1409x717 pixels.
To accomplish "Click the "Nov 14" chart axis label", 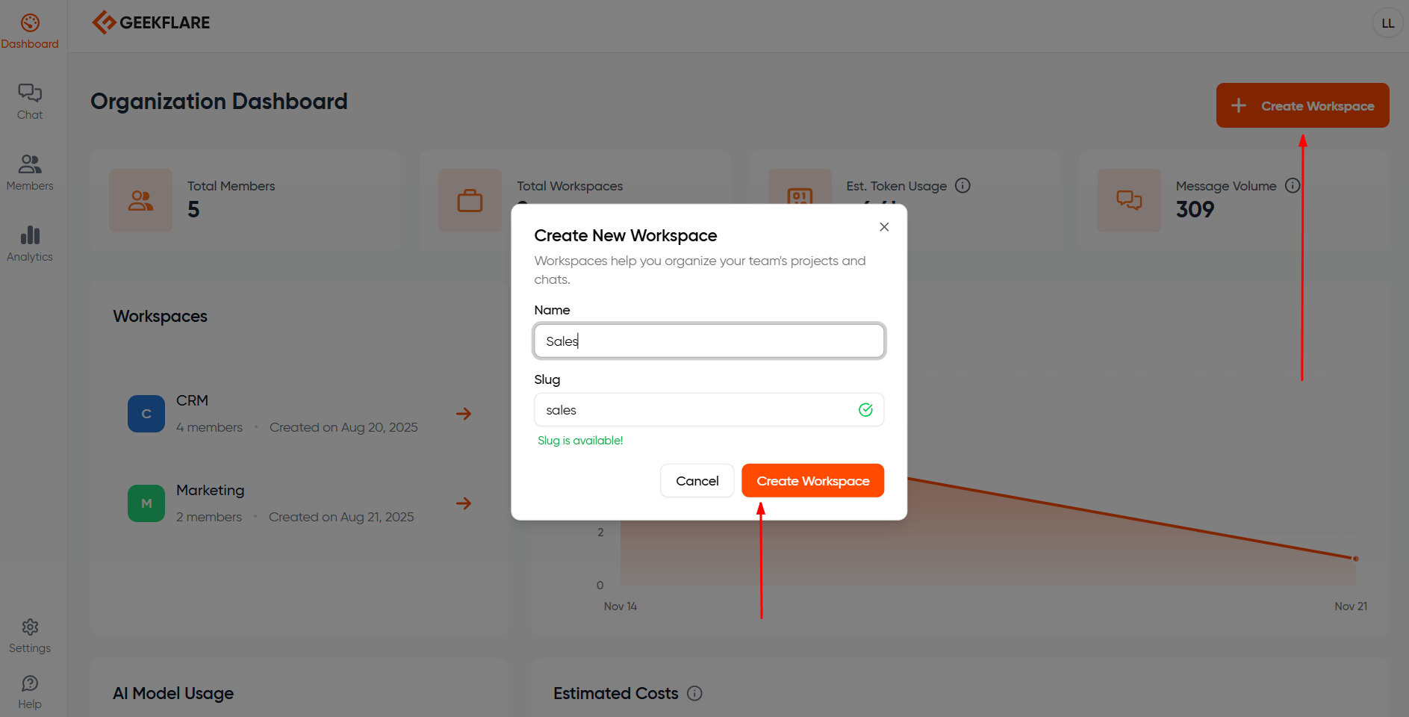I will coord(620,606).
